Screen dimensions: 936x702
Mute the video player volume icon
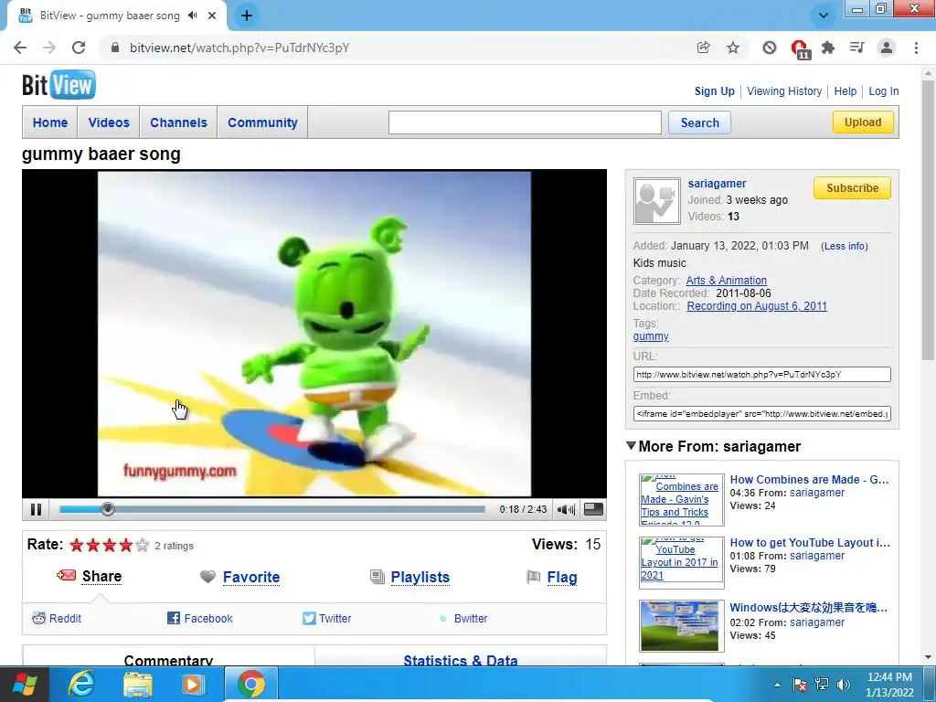[565, 509]
